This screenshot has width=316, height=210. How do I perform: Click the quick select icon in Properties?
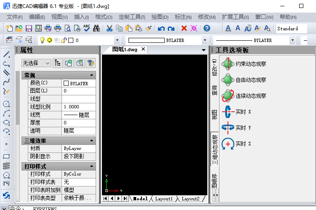(80, 63)
